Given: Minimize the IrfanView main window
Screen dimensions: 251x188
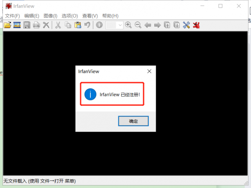Looking at the screenshot, I should pyautogui.click(x=202, y=6).
